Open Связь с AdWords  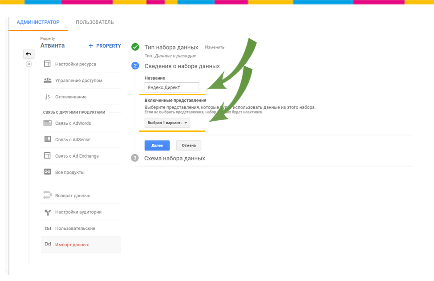pyautogui.click(x=81, y=123)
